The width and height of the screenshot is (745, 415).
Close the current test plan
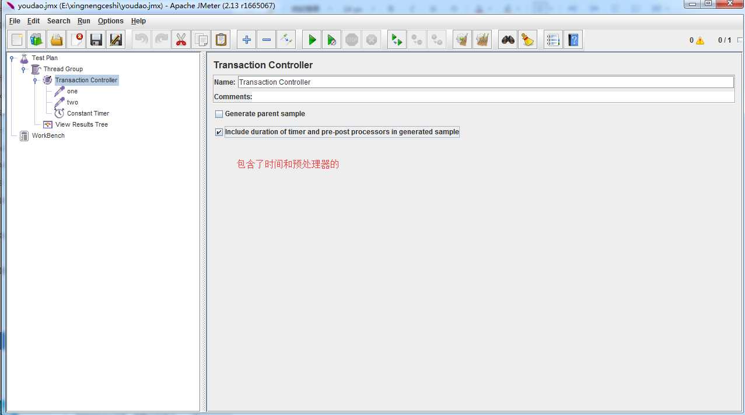pos(76,40)
